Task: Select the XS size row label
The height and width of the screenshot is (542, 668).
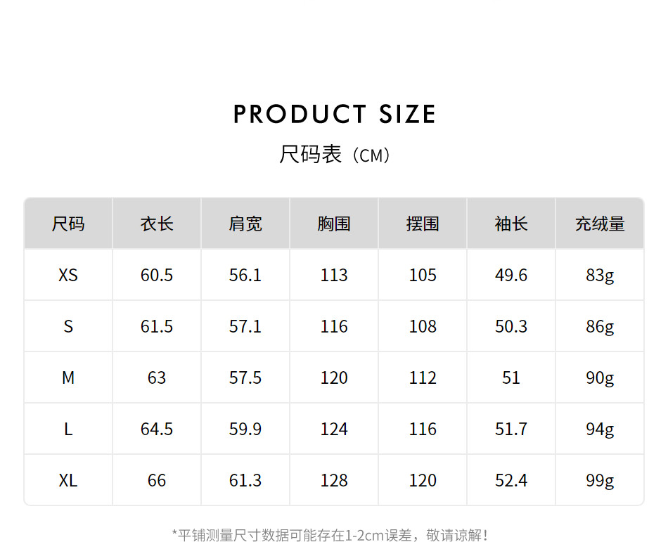Action: [x=68, y=275]
